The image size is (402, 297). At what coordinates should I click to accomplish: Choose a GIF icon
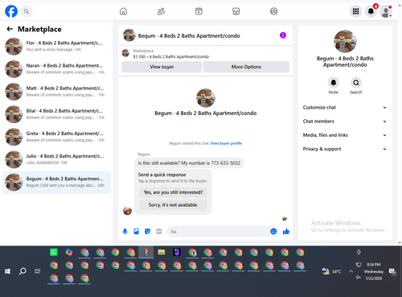tap(159, 231)
